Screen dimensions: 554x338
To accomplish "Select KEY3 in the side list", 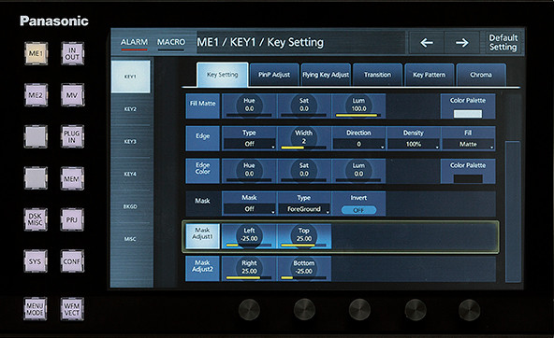I will tap(130, 141).
